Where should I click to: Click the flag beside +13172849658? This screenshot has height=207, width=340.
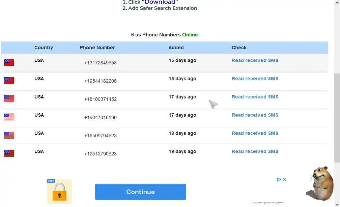coord(9,62)
